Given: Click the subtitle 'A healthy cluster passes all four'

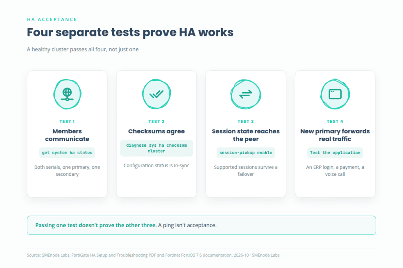Looking at the screenshot, I should tap(83, 49).
